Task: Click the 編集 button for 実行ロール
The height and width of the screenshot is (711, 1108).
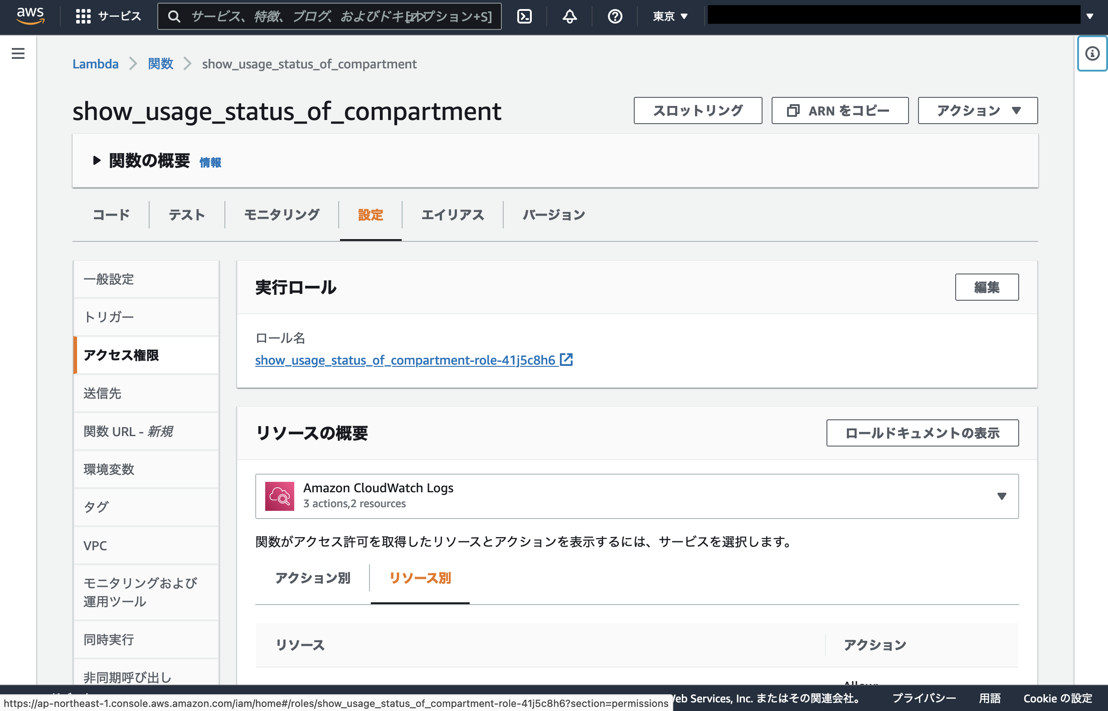Action: coord(987,287)
